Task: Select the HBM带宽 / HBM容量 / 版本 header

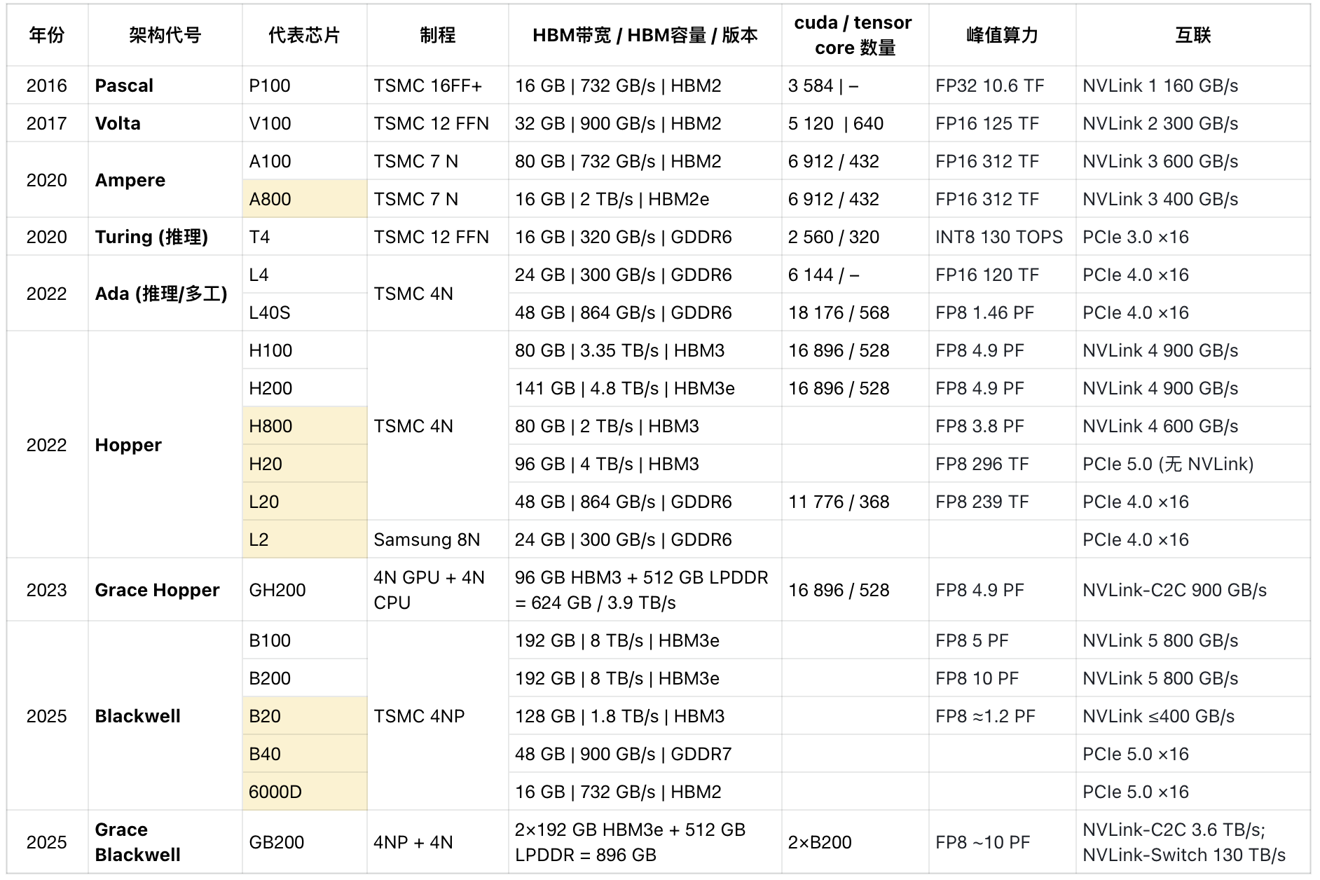Action: click(645, 35)
